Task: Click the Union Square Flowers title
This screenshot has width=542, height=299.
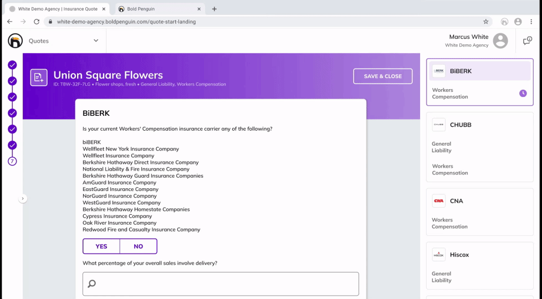Action: (108, 75)
